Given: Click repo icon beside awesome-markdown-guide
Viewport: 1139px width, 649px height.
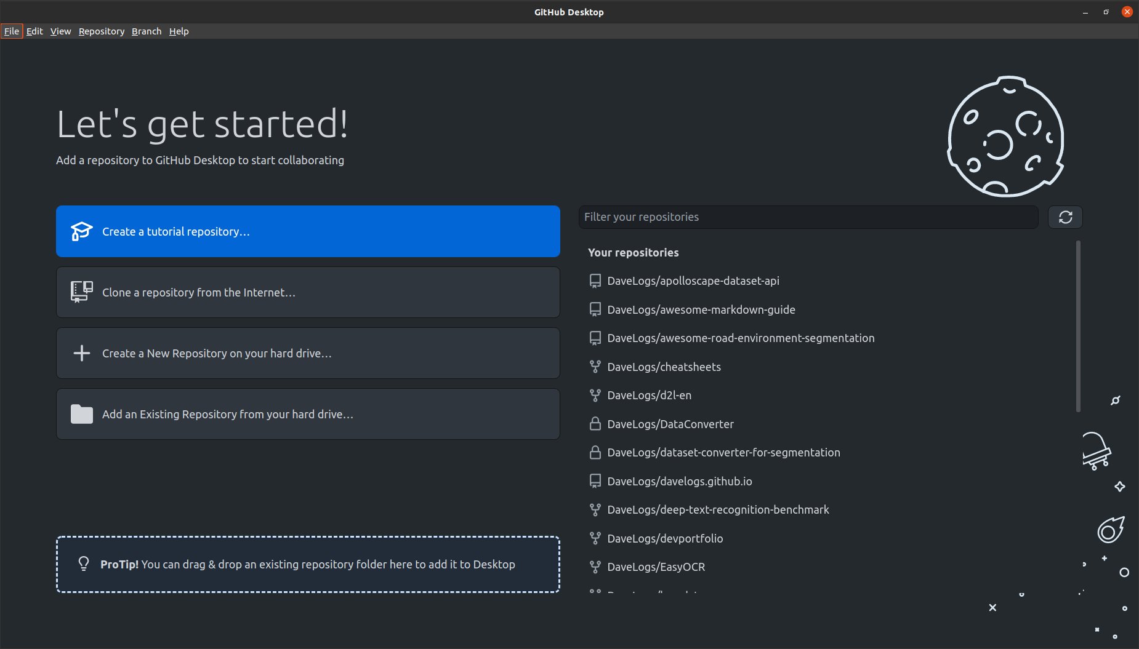Looking at the screenshot, I should [x=595, y=309].
